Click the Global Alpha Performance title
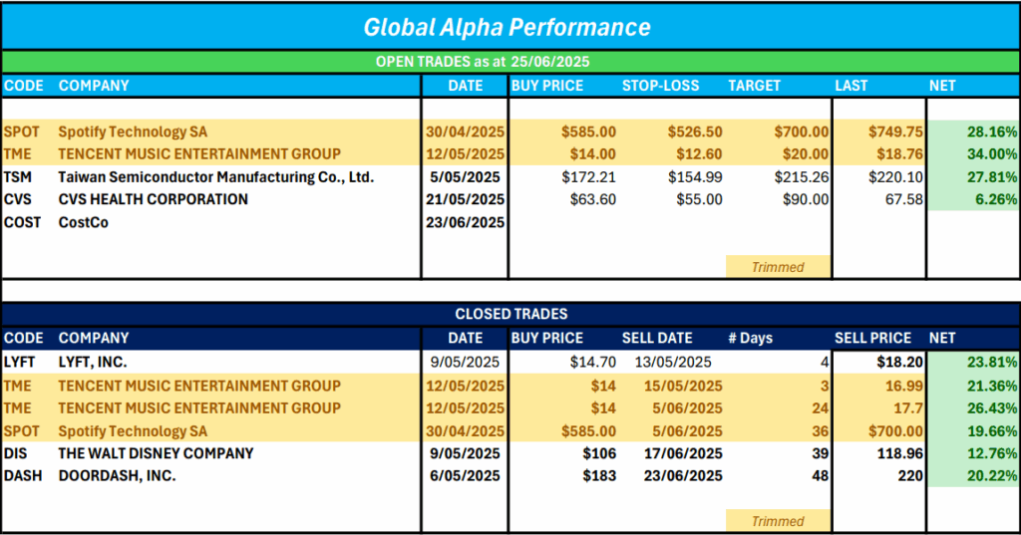This screenshot has width=1021, height=535. (x=507, y=27)
